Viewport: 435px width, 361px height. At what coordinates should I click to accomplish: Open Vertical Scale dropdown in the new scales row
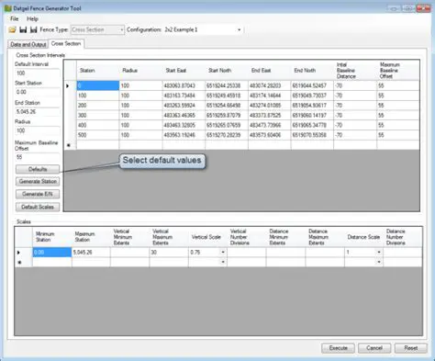pos(223,262)
